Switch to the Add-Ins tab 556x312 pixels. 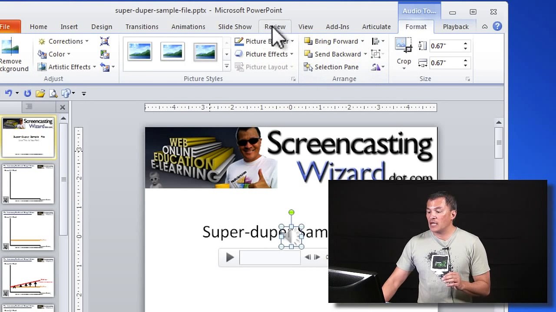click(338, 26)
